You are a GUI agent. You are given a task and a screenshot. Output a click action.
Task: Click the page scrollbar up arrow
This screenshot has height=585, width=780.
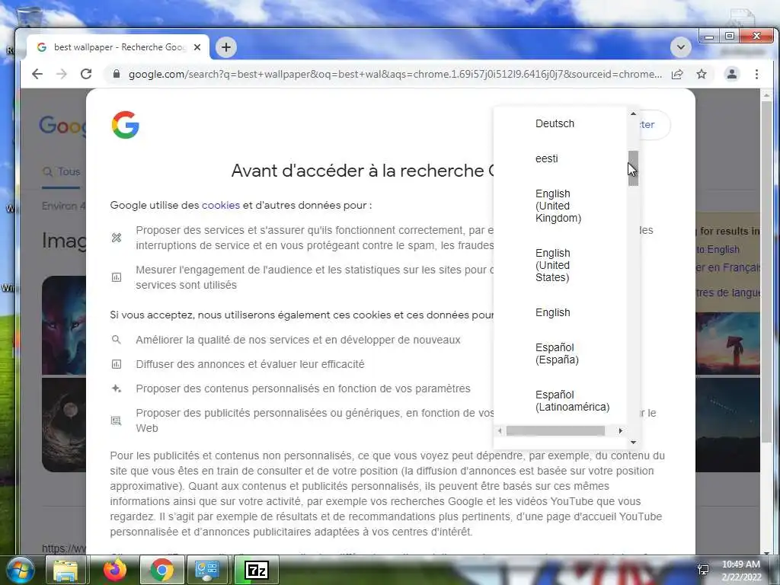click(766, 95)
